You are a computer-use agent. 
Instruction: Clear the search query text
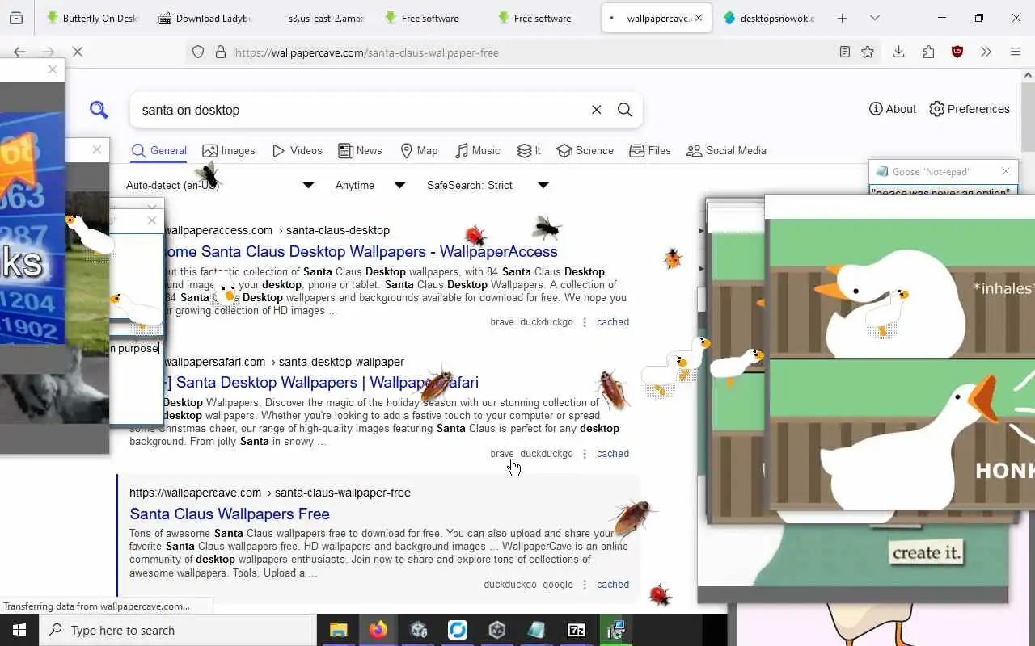coord(596,110)
